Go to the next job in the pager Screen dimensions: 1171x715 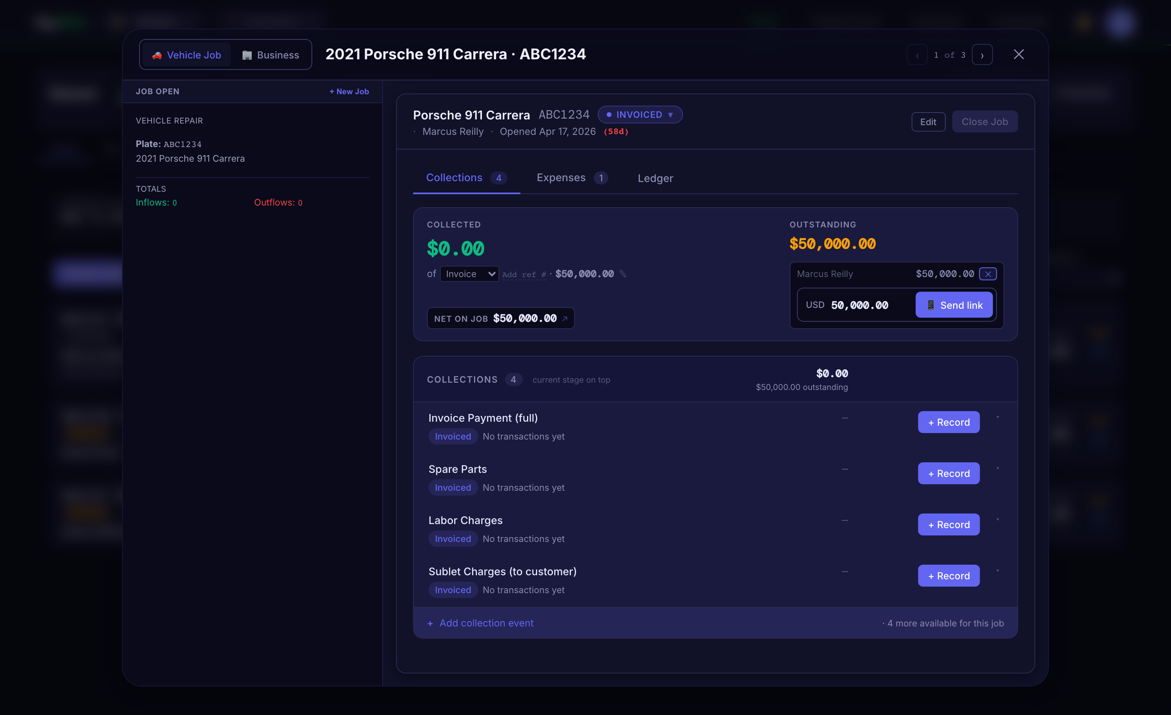pyautogui.click(x=982, y=54)
